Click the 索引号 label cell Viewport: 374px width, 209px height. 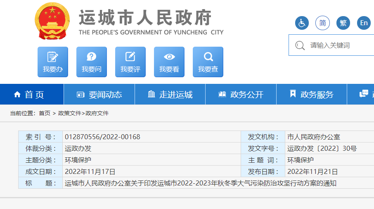point(40,137)
